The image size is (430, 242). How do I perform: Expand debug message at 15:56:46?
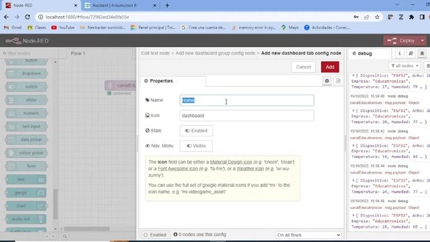(353, 215)
